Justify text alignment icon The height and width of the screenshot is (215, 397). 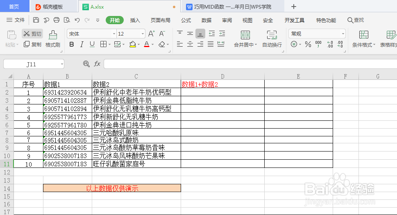click(x=211, y=45)
